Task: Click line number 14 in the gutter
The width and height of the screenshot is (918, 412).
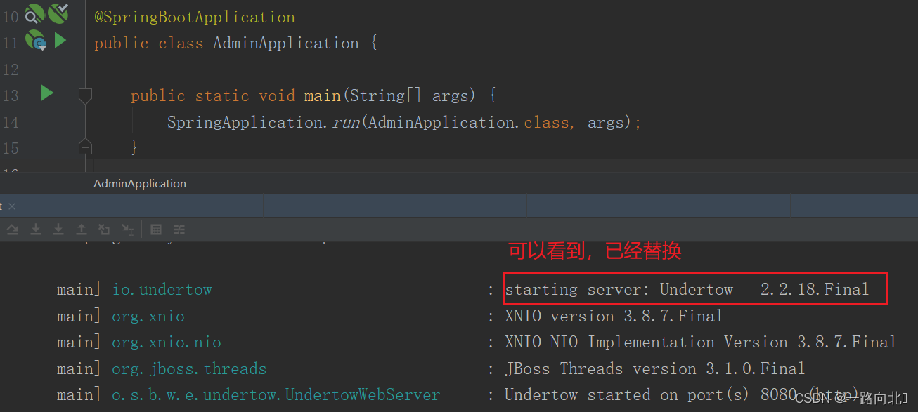Action: pyautogui.click(x=11, y=122)
